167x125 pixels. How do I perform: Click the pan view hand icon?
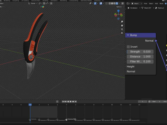(122, 25)
